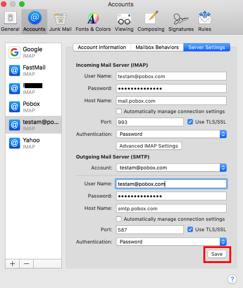Open the outgoing Authentication dropdown

[x=171, y=242]
